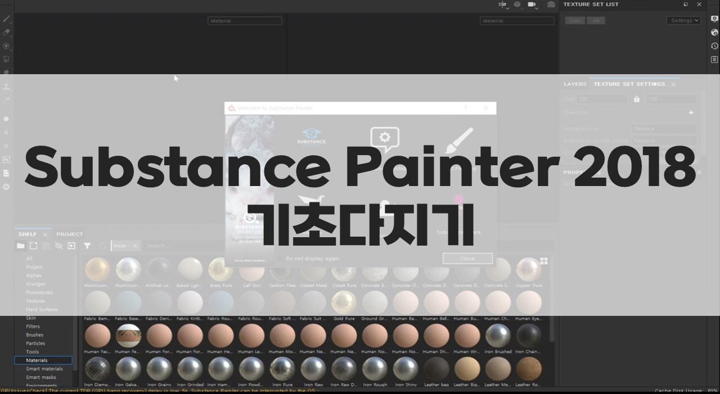Open Display settings icon in right dock
Screen dimensions: 720x394
714,19
